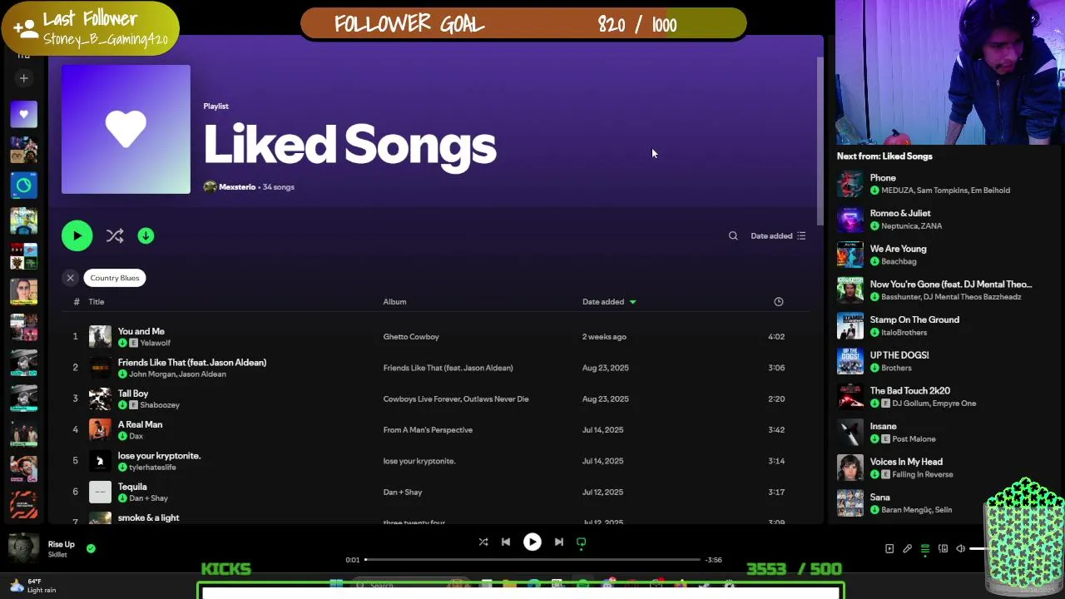Open Liked Songs heart icon in sidebar
Viewport: 1065px width, 599px height.
23,114
